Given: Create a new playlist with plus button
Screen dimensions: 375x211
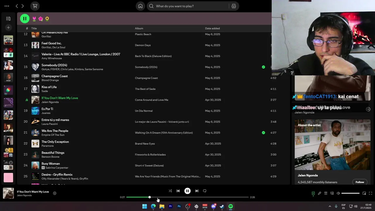Looking at the screenshot, I should (8, 28).
